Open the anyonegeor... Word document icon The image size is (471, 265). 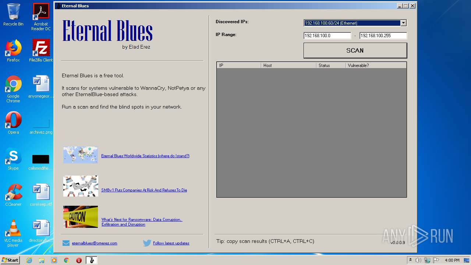pos(41,87)
